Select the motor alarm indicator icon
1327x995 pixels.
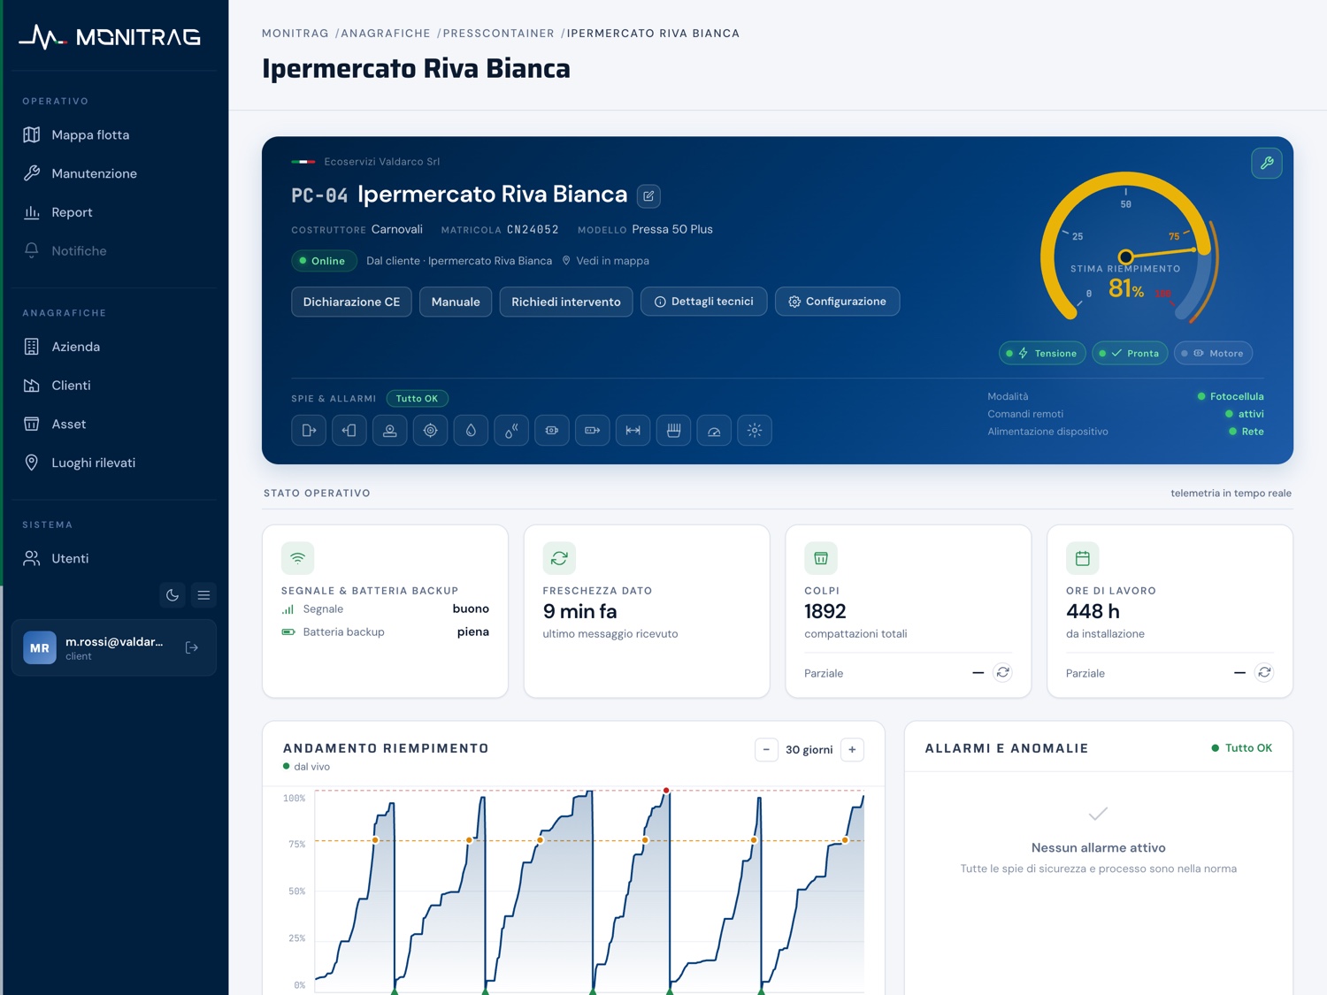pos(552,431)
